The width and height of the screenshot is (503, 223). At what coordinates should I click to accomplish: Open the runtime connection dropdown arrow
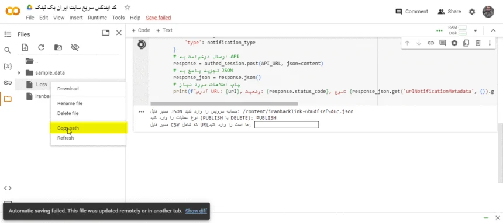pos(476,30)
